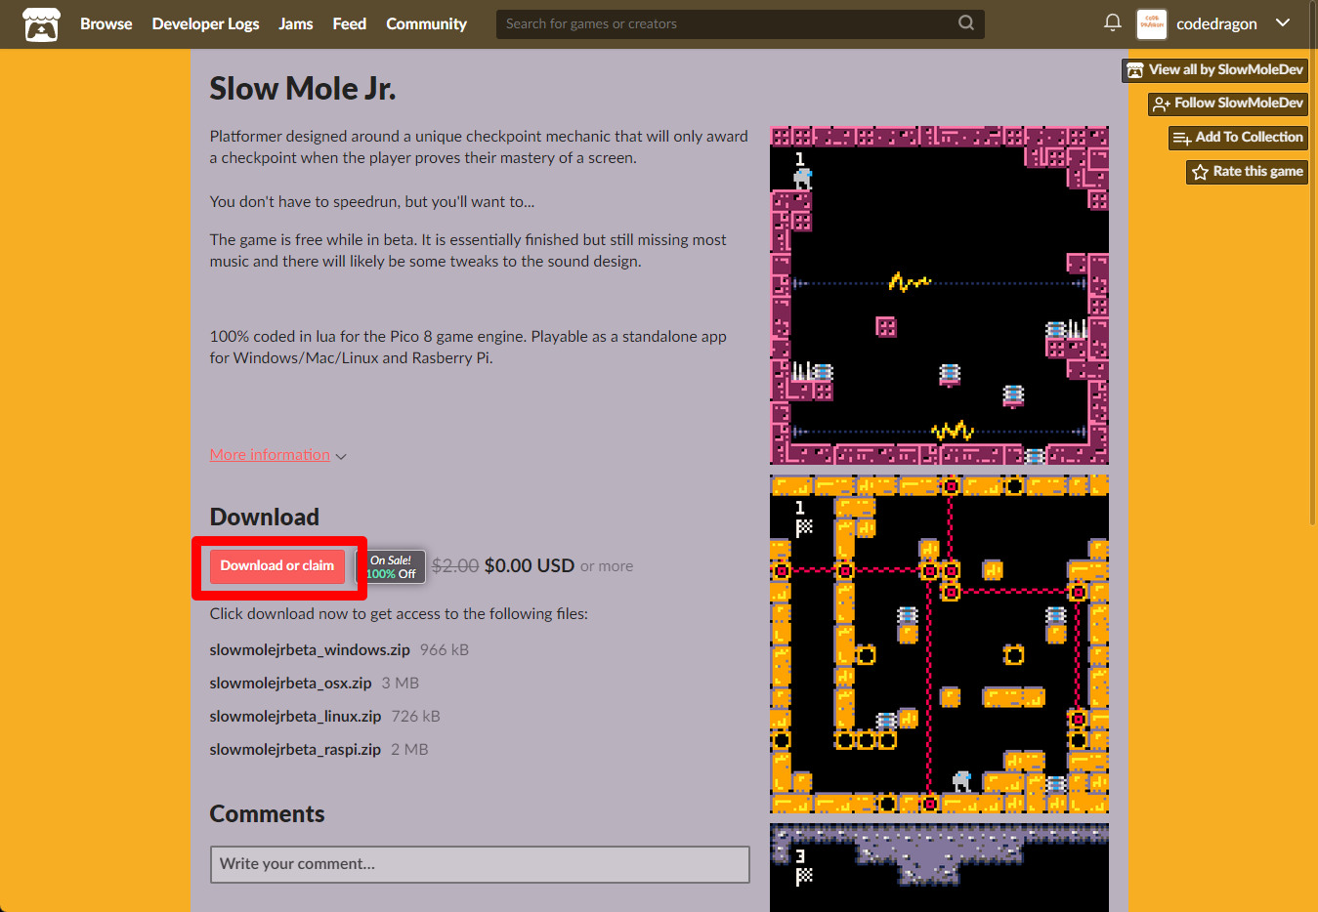Click Download or claim button
The image size is (1318, 912).
[x=277, y=566]
